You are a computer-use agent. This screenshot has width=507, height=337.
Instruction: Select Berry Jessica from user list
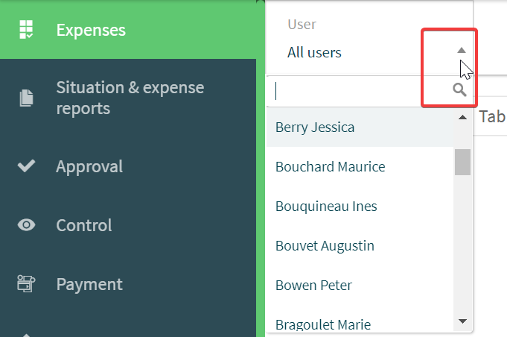[360, 127]
